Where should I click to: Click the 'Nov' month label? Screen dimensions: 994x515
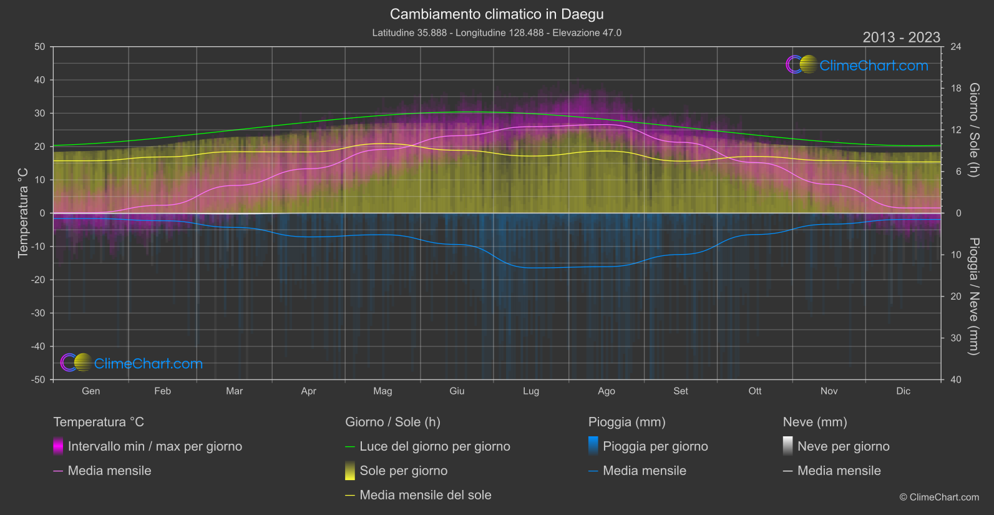pyautogui.click(x=829, y=391)
